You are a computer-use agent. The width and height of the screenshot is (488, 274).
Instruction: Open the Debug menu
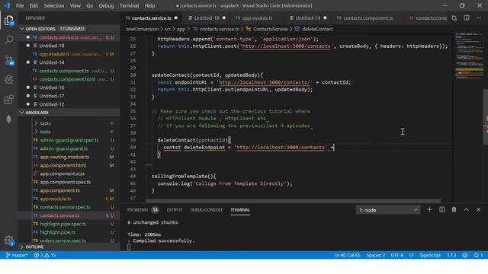coord(106,5)
